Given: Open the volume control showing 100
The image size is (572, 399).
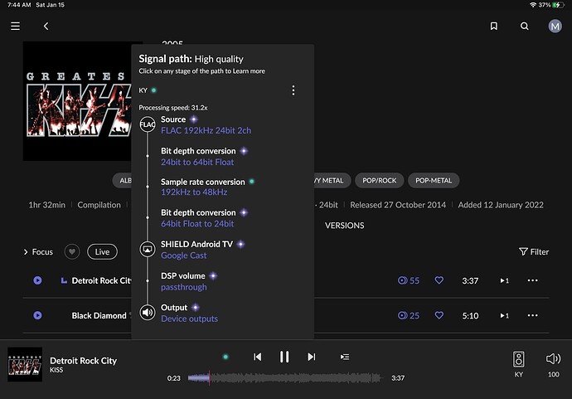Looking at the screenshot, I should pos(553,363).
